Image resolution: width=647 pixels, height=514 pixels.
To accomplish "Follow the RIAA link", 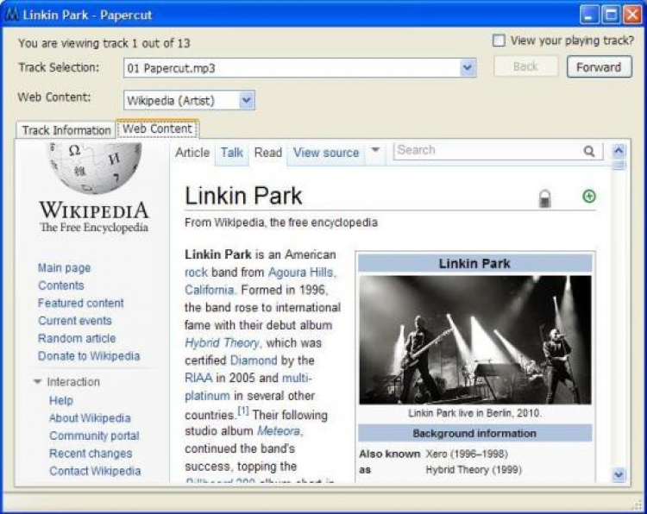I will [x=198, y=379].
